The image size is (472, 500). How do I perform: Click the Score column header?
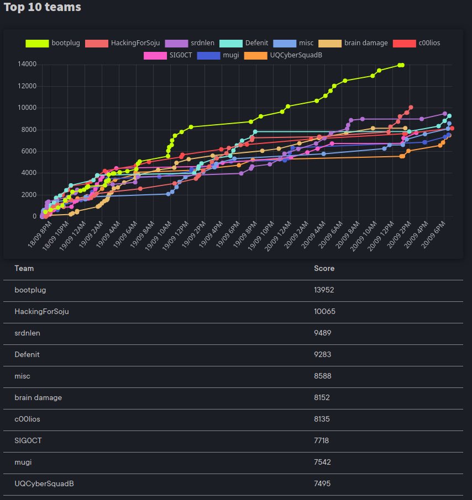pos(324,268)
